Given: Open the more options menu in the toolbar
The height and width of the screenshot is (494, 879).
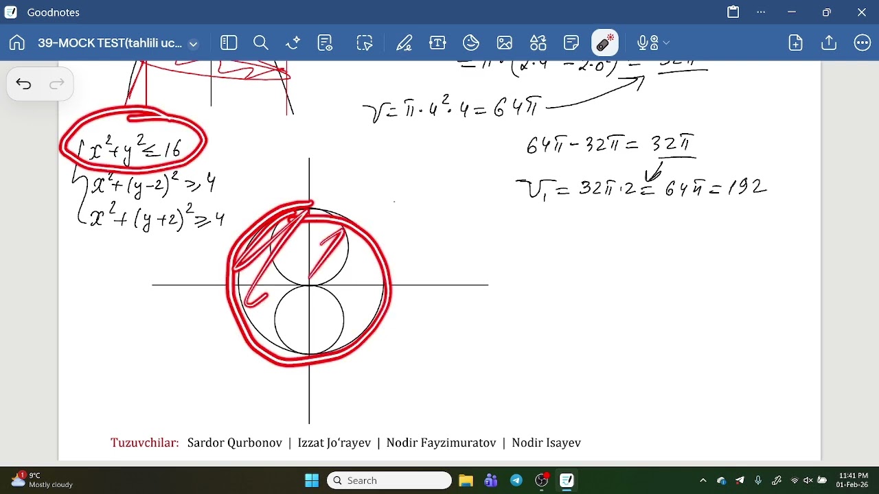Looking at the screenshot, I should pos(863,43).
